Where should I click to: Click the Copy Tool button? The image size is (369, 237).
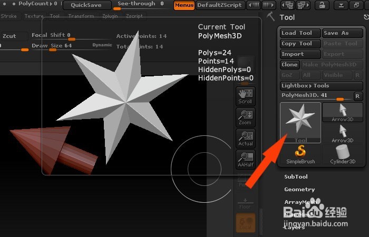(300, 44)
